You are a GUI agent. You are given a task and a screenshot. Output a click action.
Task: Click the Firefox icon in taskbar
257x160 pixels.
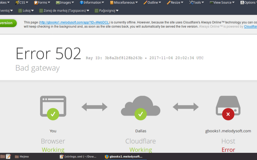click(x=107, y=156)
